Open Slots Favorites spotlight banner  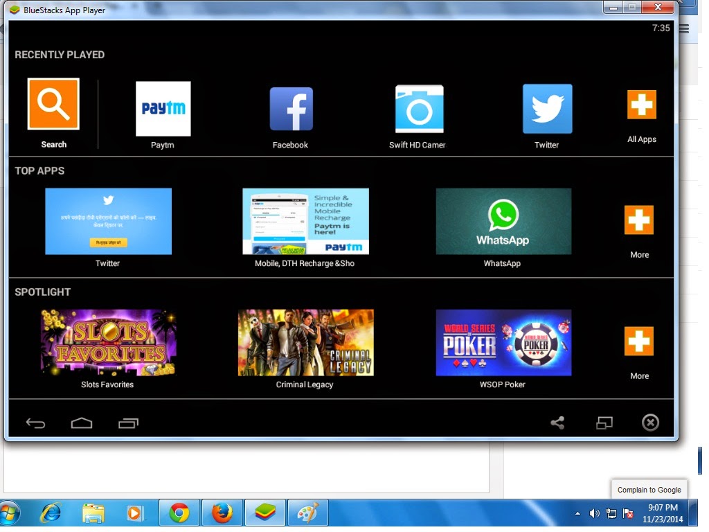click(x=109, y=342)
